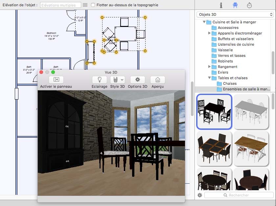Select the chair objects library icon
The width and height of the screenshot is (276, 206).
235,5
